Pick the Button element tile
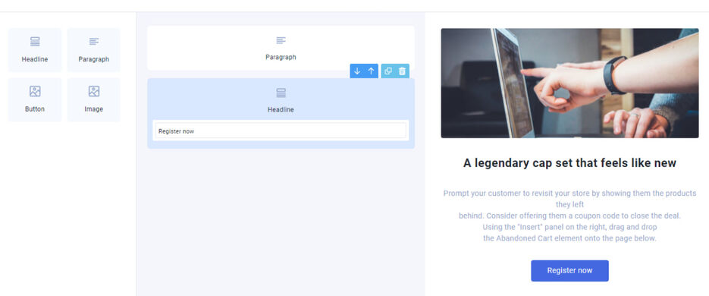 pos(35,99)
